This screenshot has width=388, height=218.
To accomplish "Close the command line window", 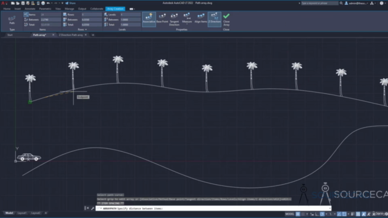I will (88, 208).
